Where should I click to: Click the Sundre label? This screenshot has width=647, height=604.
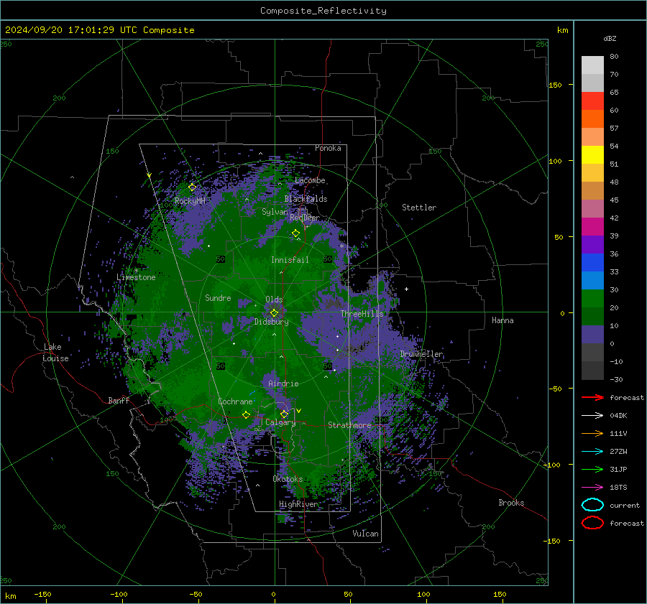pos(218,298)
